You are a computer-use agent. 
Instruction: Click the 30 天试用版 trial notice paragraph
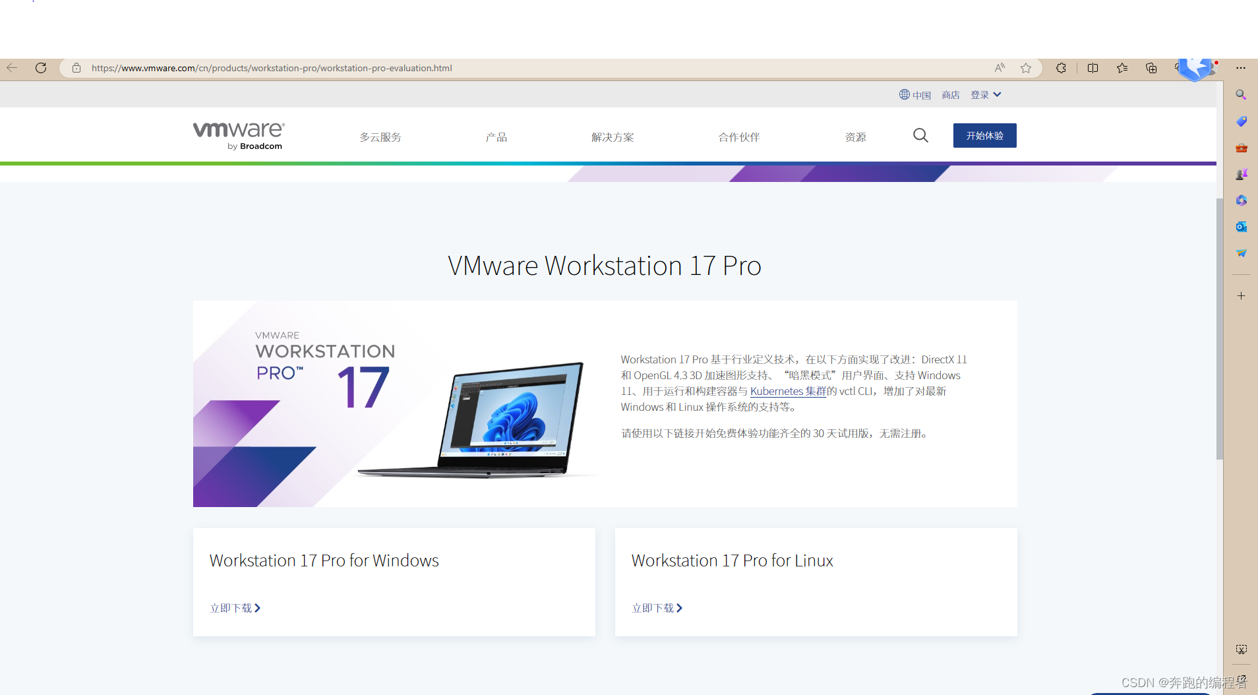(x=776, y=433)
